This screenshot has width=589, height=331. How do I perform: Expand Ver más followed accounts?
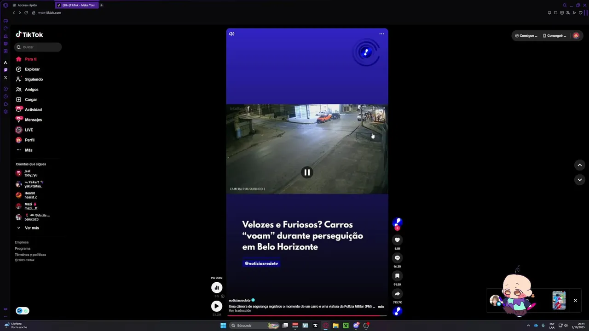pos(28,228)
